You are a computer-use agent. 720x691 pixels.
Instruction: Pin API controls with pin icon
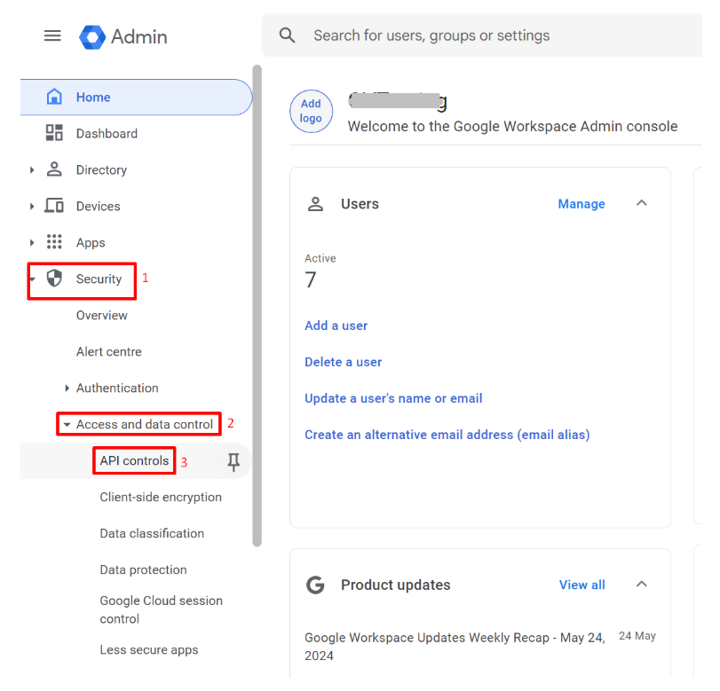233,461
